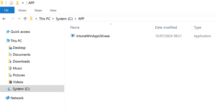The image size is (217, 108).
Task: Click the Forward navigation arrow
Action: 12,19
